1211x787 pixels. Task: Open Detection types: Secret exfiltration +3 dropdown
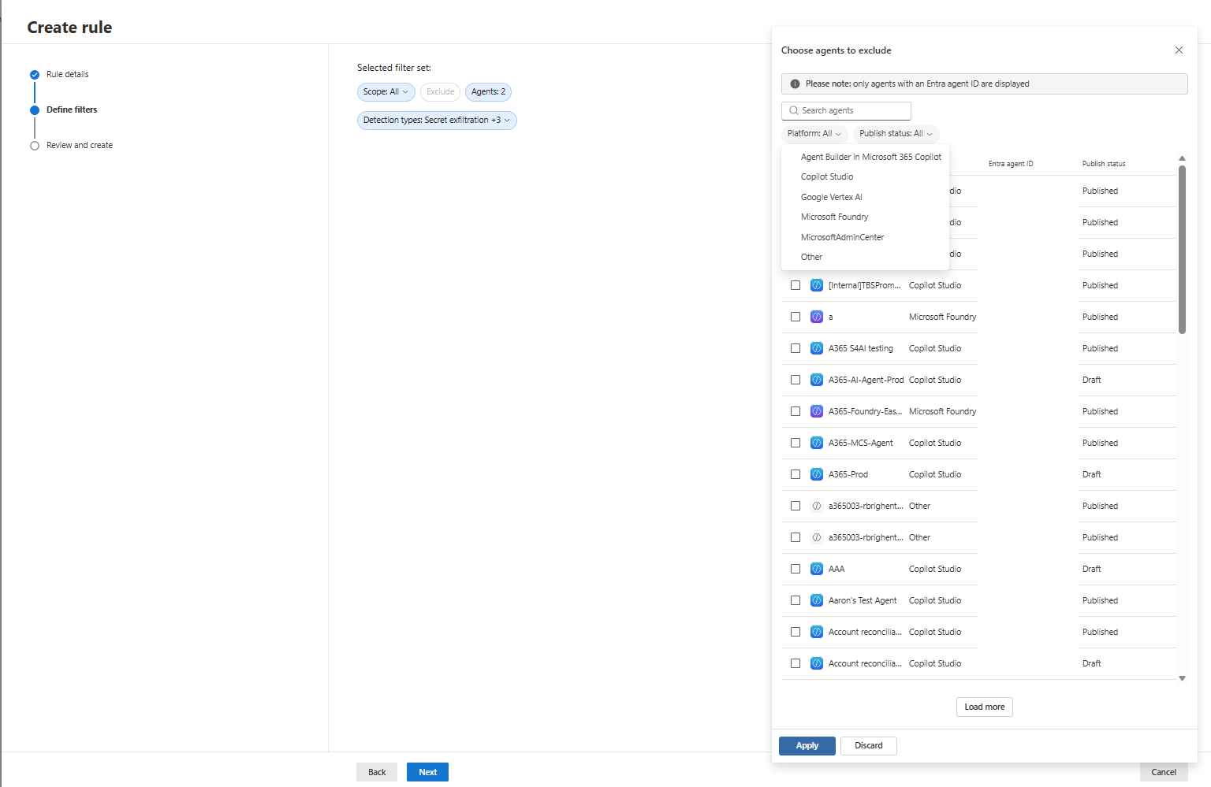click(437, 121)
